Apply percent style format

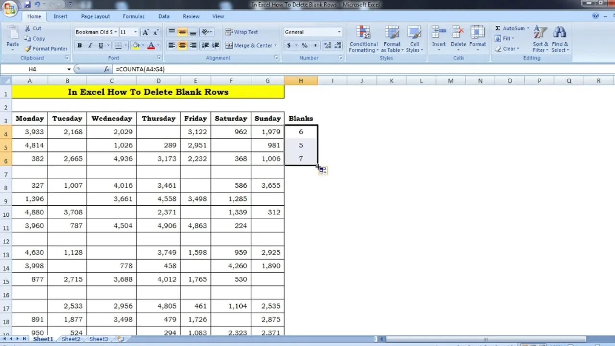[304, 46]
